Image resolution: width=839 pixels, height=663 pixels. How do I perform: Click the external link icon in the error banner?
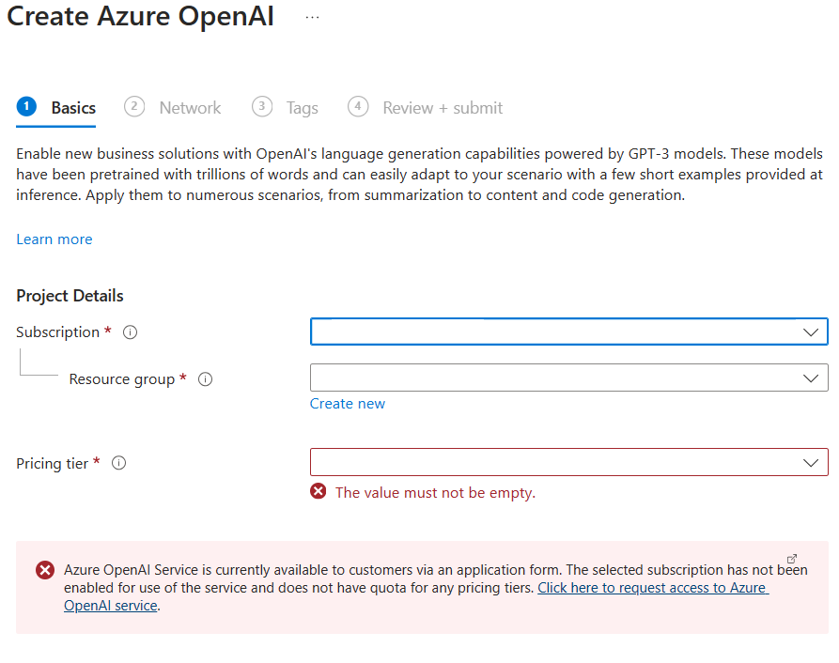point(792,559)
